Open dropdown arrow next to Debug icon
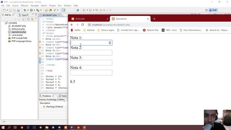The image size is (231, 130). tap(28, 10)
